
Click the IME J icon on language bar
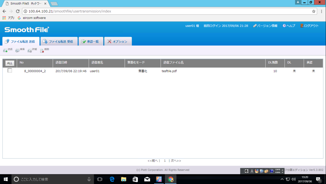247,171
